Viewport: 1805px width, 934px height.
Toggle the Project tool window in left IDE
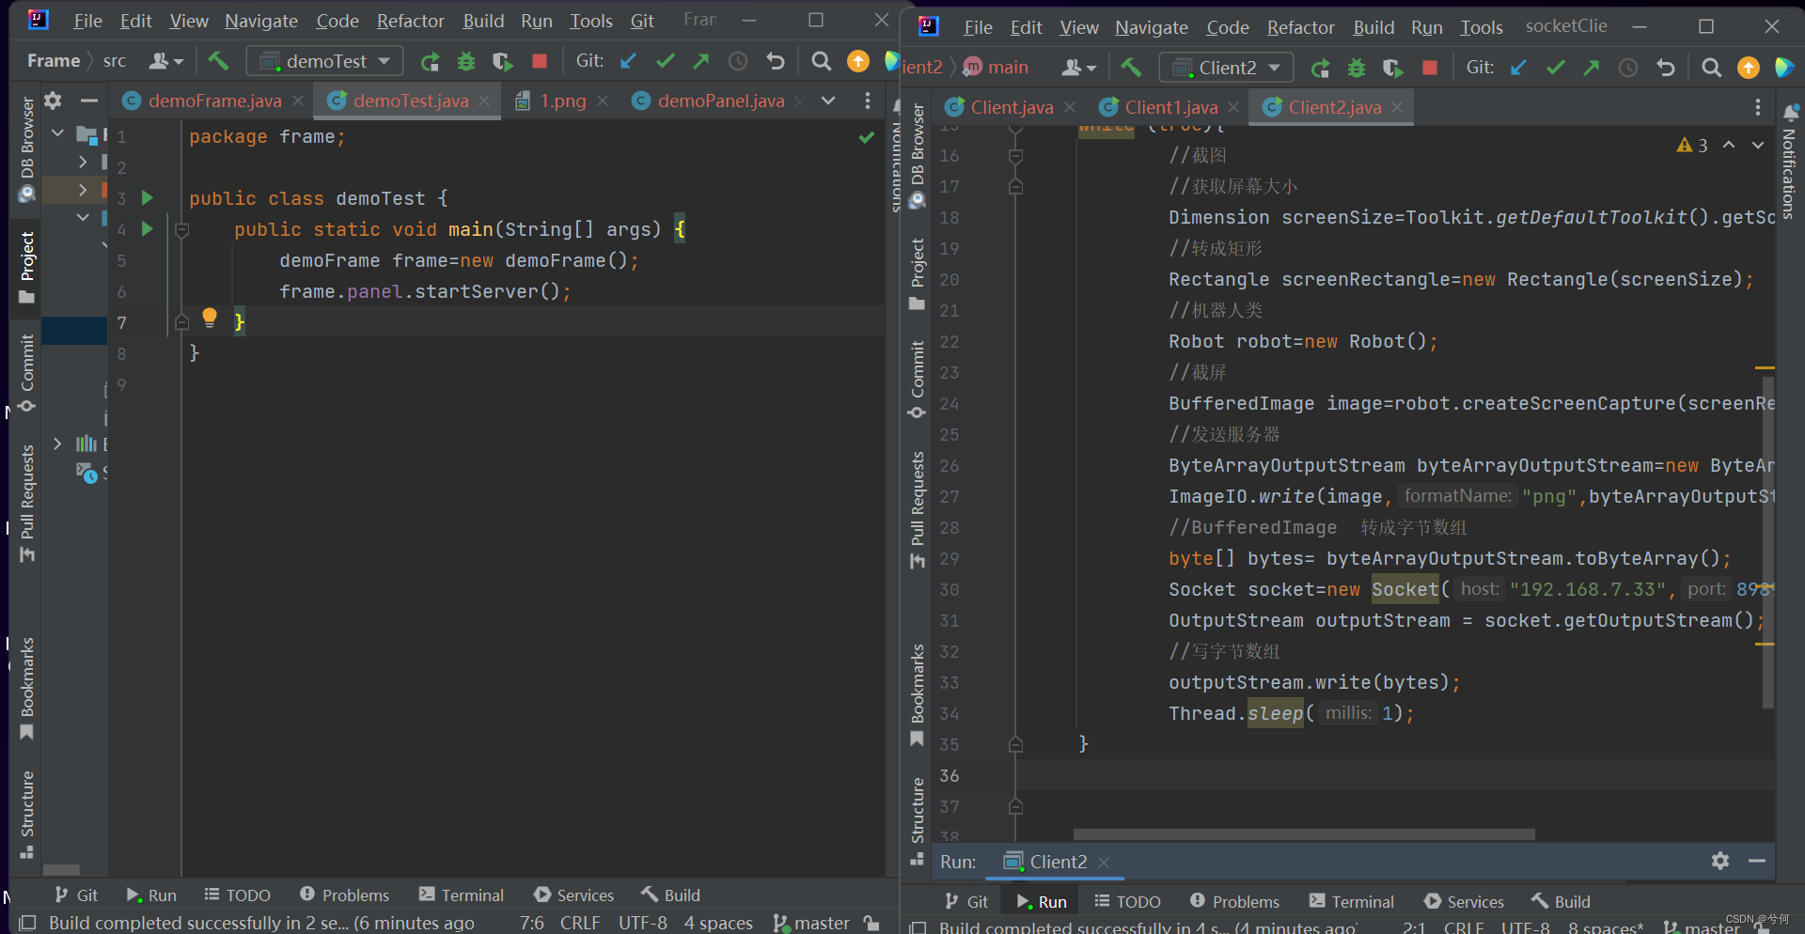(x=26, y=267)
